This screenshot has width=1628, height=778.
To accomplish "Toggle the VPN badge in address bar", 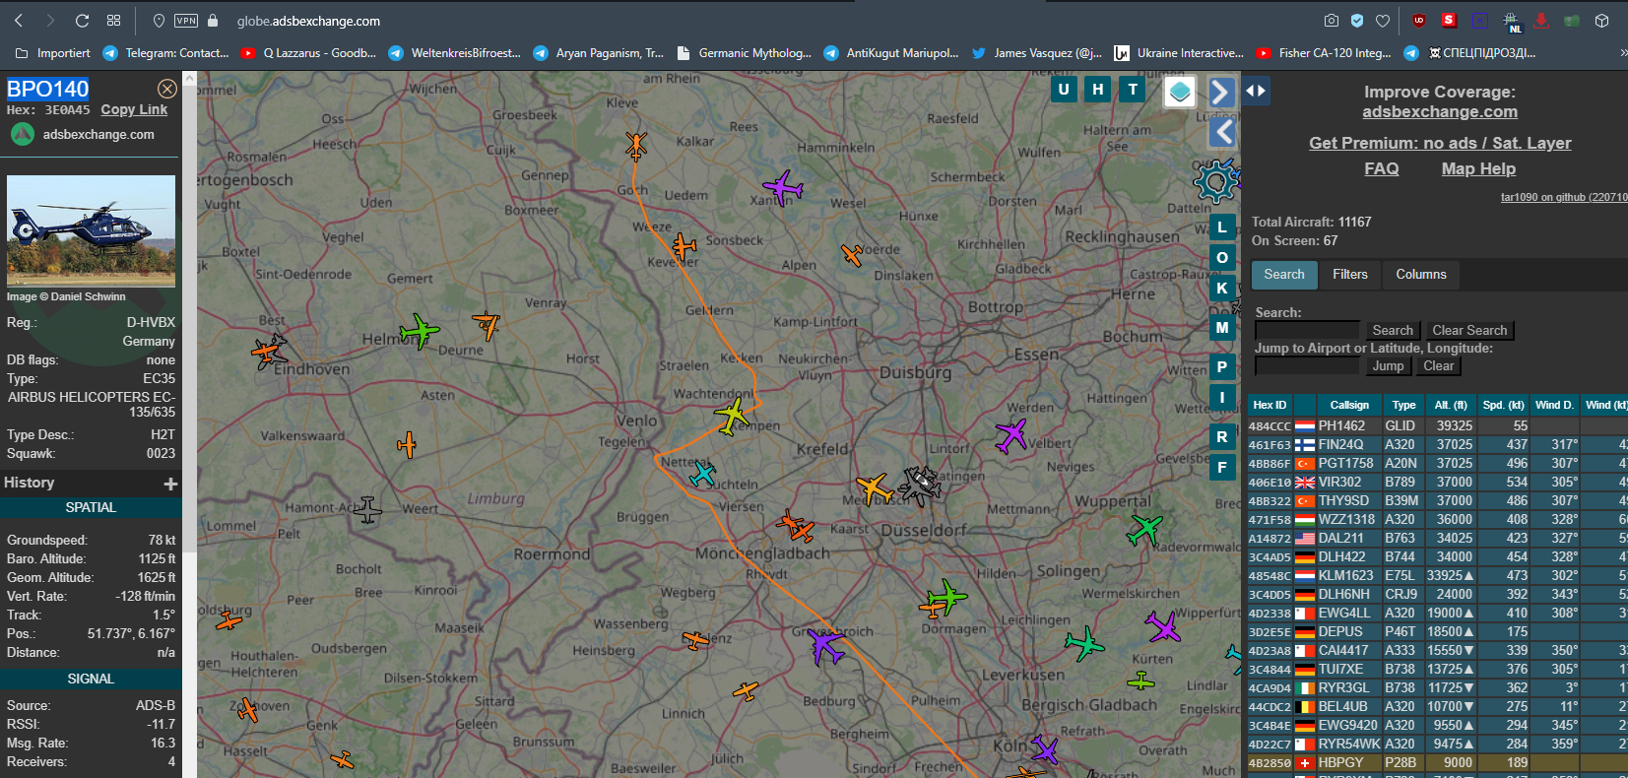I will (x=186, y=21).
